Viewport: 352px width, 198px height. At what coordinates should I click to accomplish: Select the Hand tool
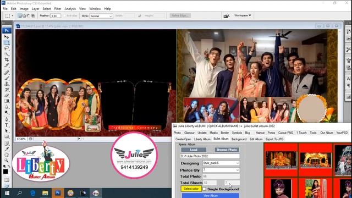[7, 155]
